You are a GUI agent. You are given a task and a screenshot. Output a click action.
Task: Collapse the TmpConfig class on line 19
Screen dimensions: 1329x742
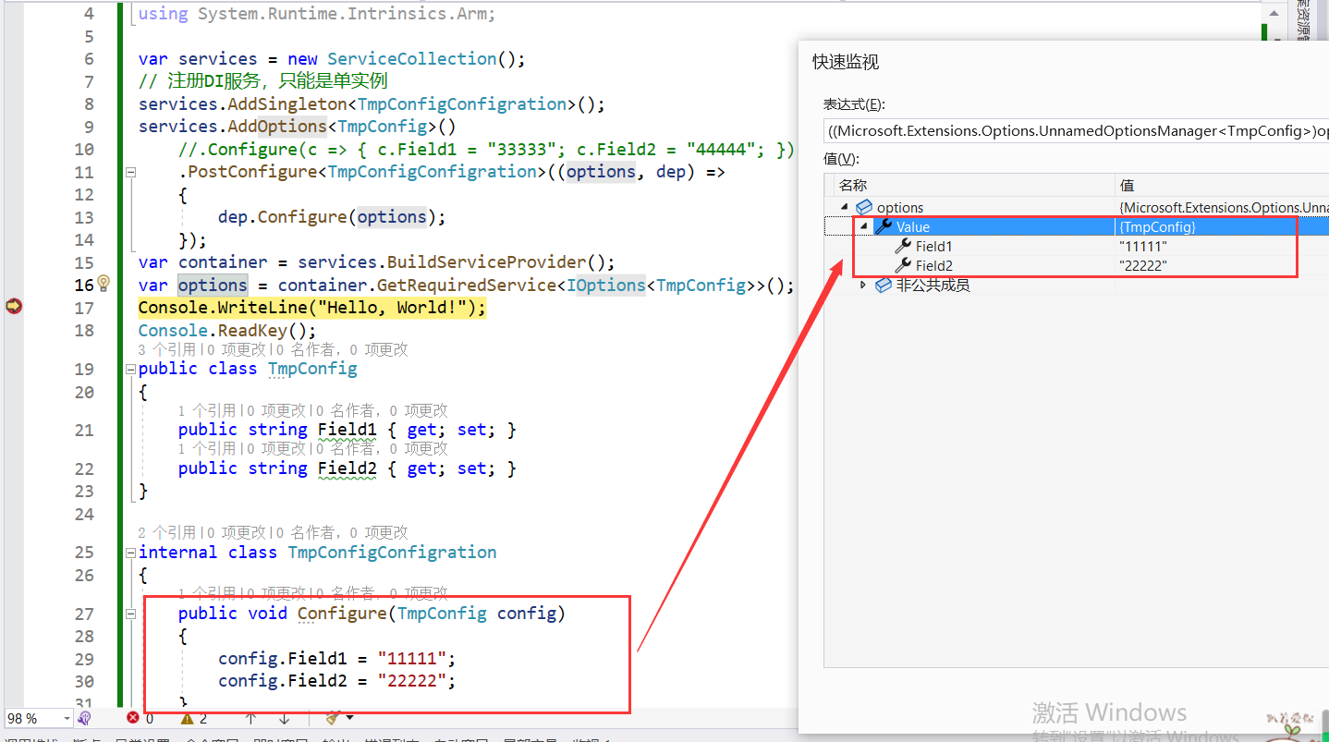[130, 370]
